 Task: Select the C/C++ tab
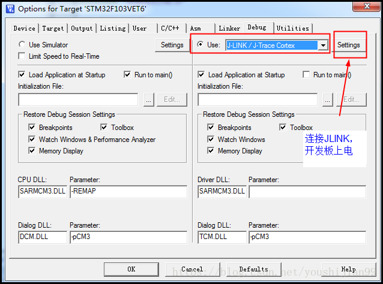point(172,28)
